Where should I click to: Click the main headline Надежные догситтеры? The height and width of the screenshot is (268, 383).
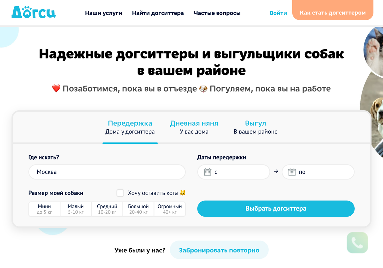191,62
